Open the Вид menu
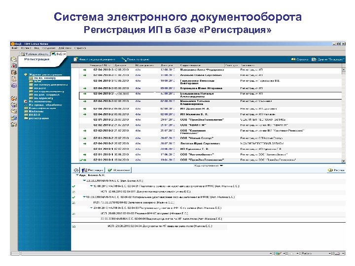355x266 pixels. 36,48
